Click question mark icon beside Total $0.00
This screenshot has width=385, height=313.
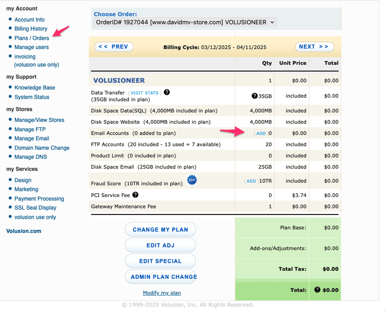click(317, 290)
